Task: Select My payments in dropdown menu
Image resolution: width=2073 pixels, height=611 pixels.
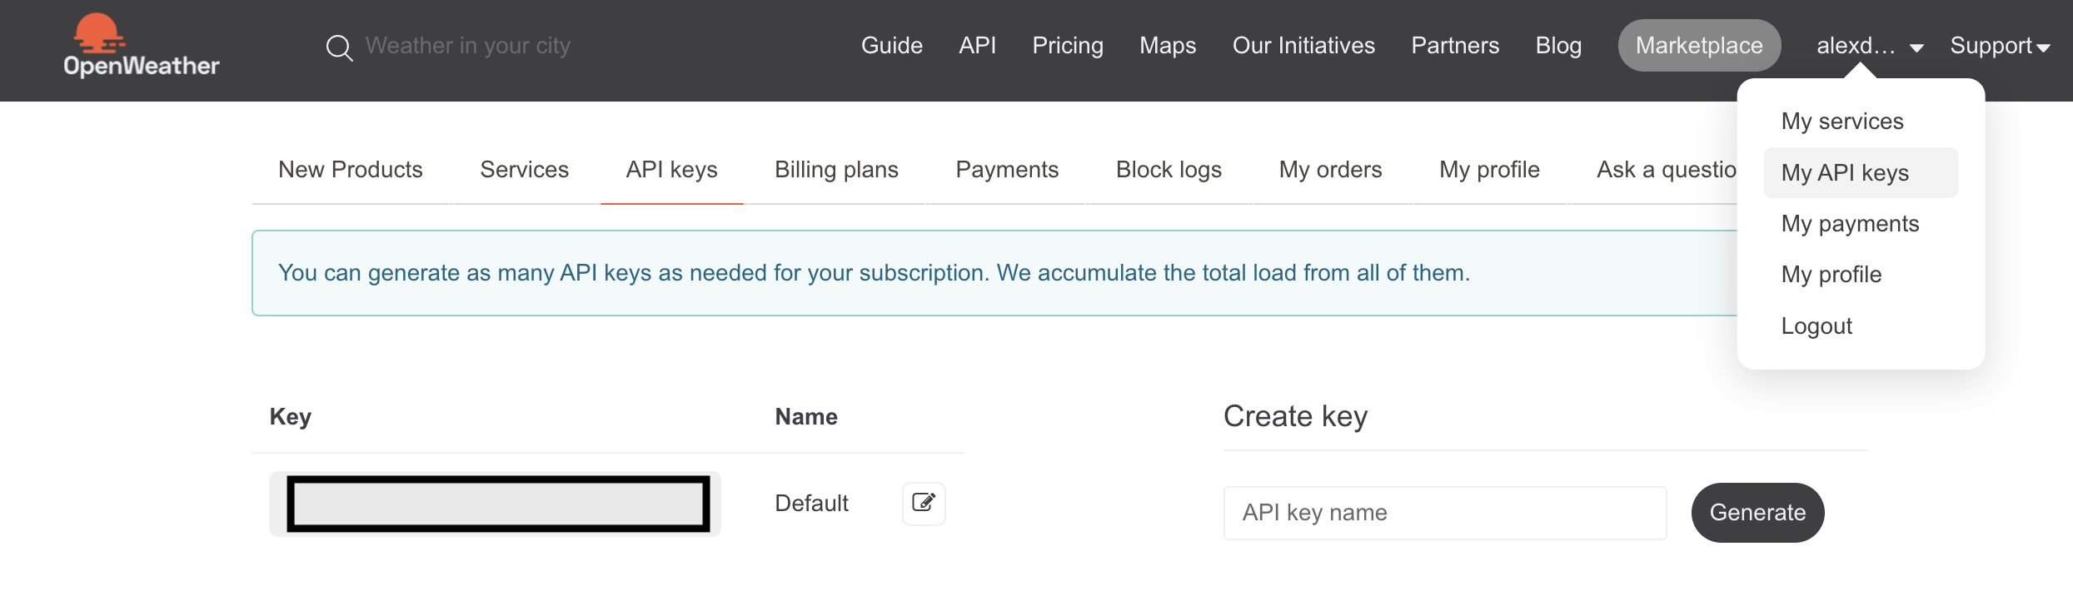Action: coord(1850,224)
